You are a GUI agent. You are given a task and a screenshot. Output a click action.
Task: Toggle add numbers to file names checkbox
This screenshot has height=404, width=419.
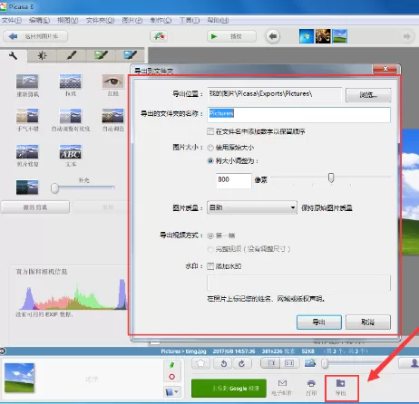point(210,131)
